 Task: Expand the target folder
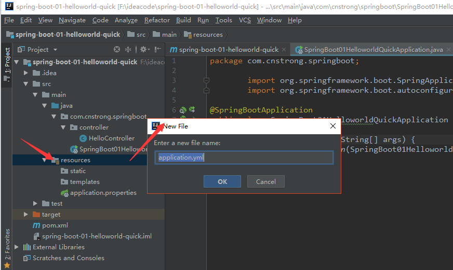coord(25,215)
